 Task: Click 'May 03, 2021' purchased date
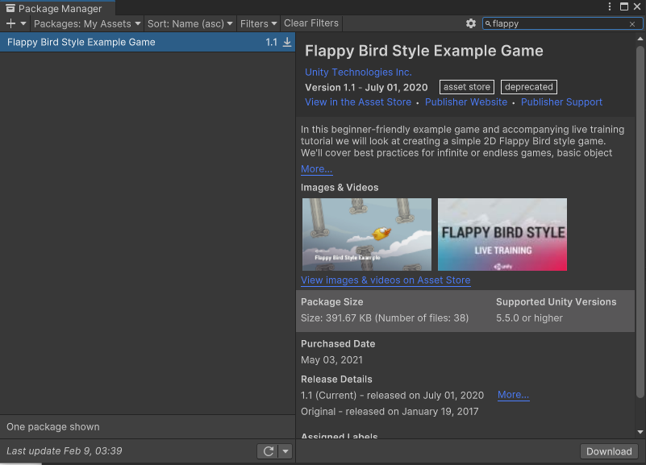[x=332, y=360]
